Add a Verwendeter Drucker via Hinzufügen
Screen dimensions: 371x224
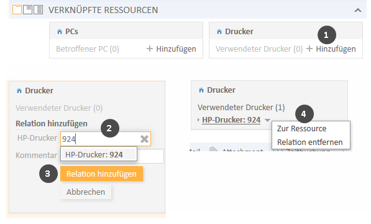[x=331, y=49]
